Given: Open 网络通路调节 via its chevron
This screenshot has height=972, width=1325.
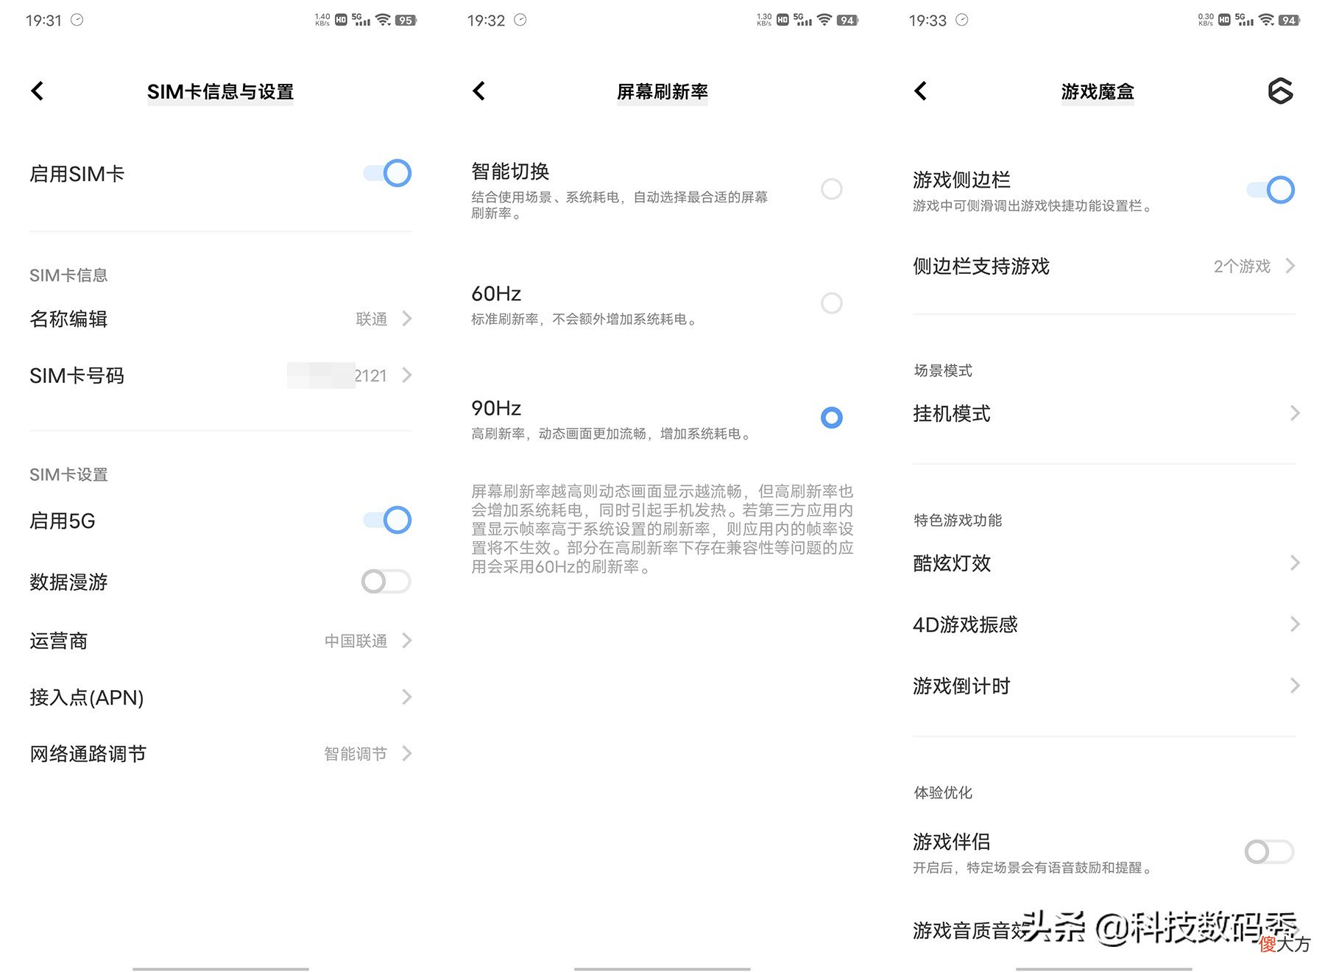Looking at the screenshot, I should click(407, 753).
